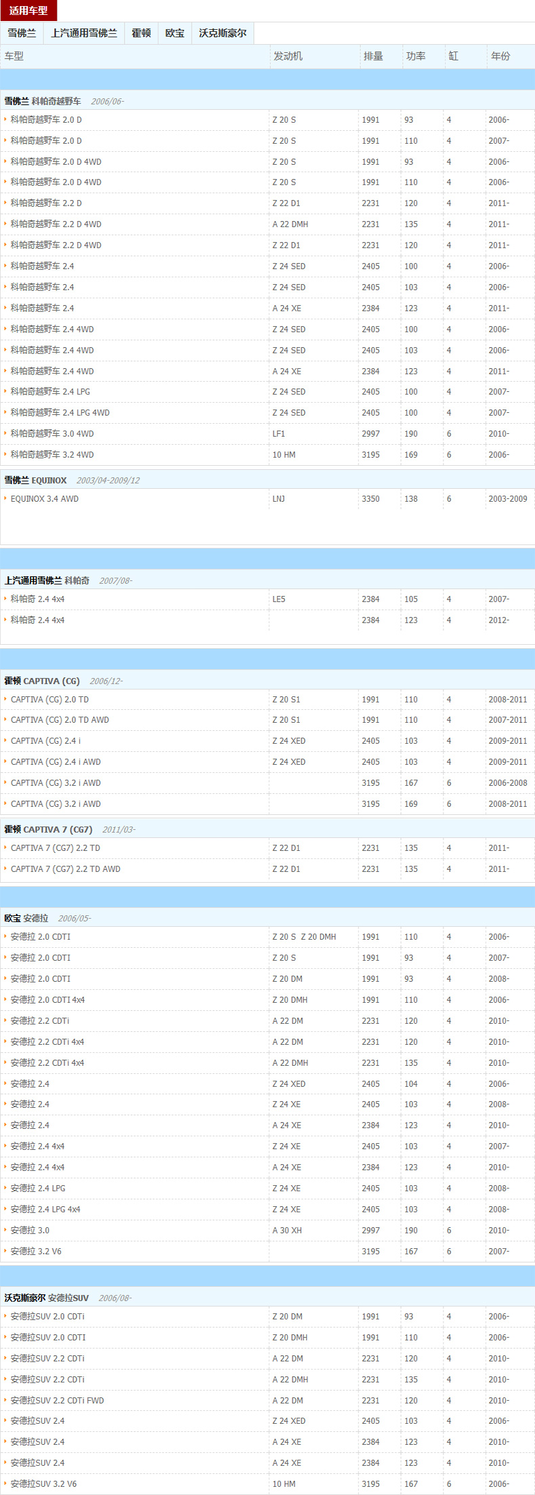Screen dimensions: 535x1495
Task: Open the 沃克斯豪尔 安德拉SUV group heading
Action: pyautogui.click(x=47, y=1298)
